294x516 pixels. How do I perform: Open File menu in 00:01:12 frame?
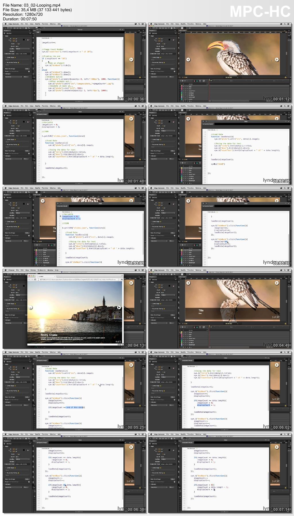coord(167,24)
